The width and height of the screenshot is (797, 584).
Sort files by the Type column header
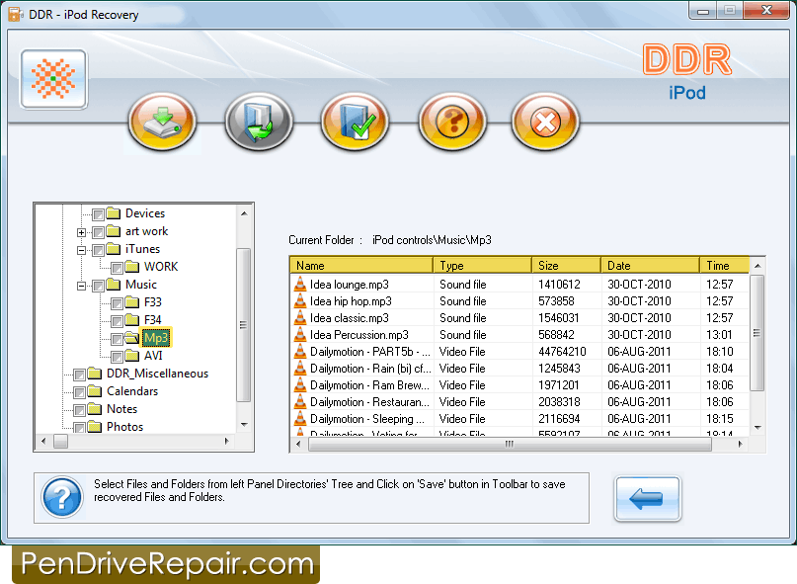tap(483, 266)
